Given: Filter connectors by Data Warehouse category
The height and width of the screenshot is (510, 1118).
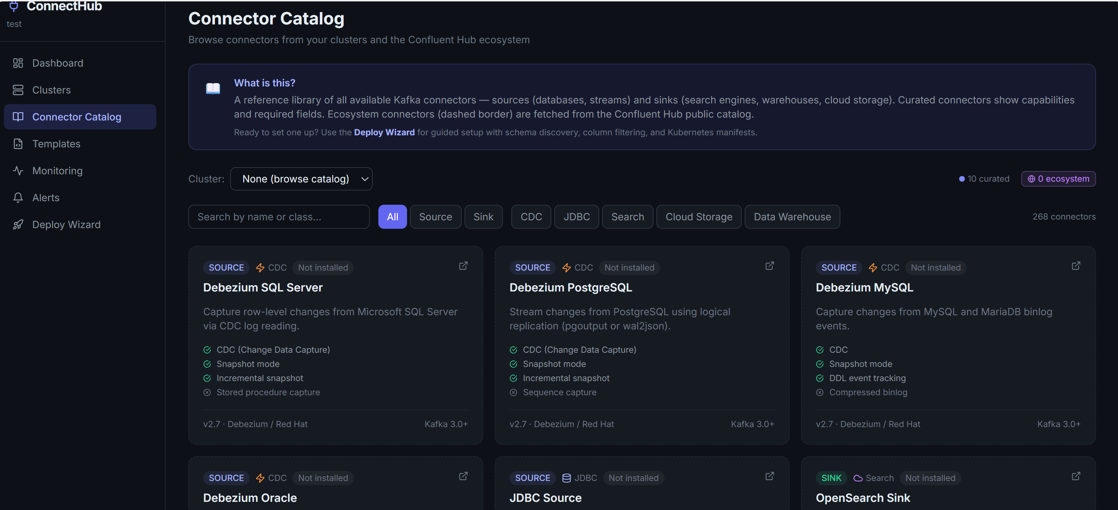Looking at the screenshot, I should point(792,216).
